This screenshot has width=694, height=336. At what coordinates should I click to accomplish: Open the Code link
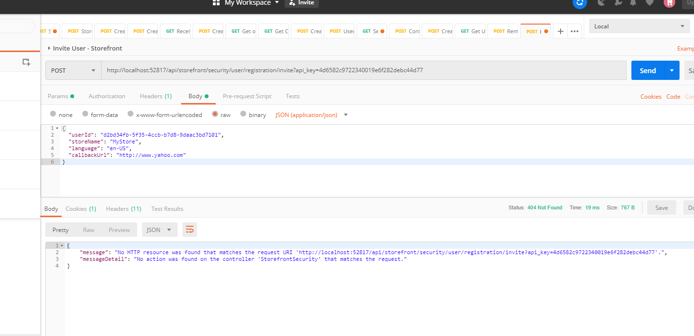[x=673, y=97]
